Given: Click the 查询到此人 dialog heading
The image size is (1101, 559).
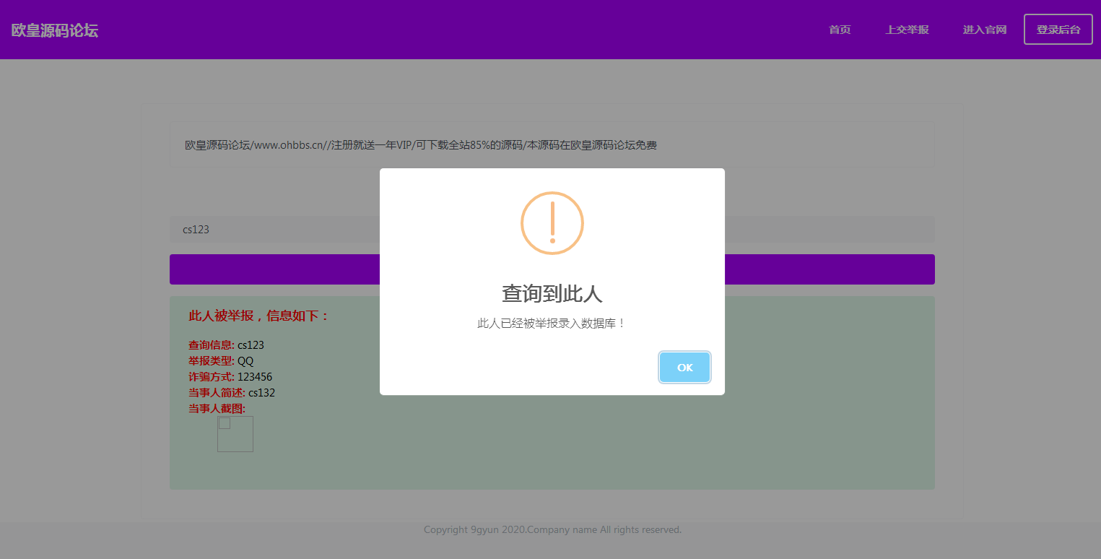Looking at the screenshot, I should (552, 294).
